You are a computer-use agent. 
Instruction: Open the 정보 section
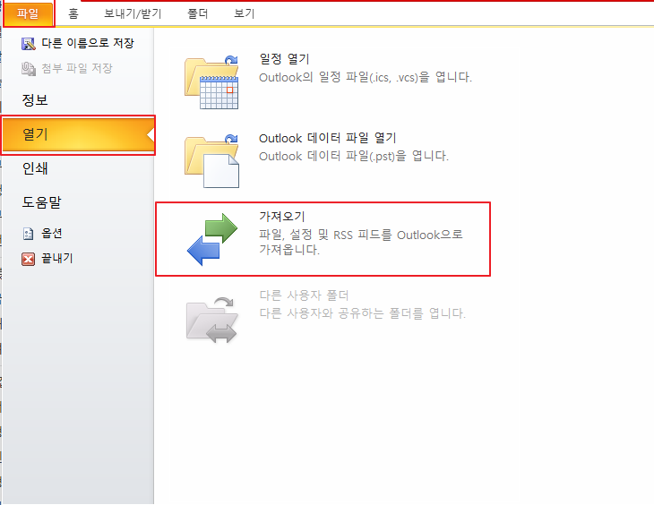[x=35, y=100]
